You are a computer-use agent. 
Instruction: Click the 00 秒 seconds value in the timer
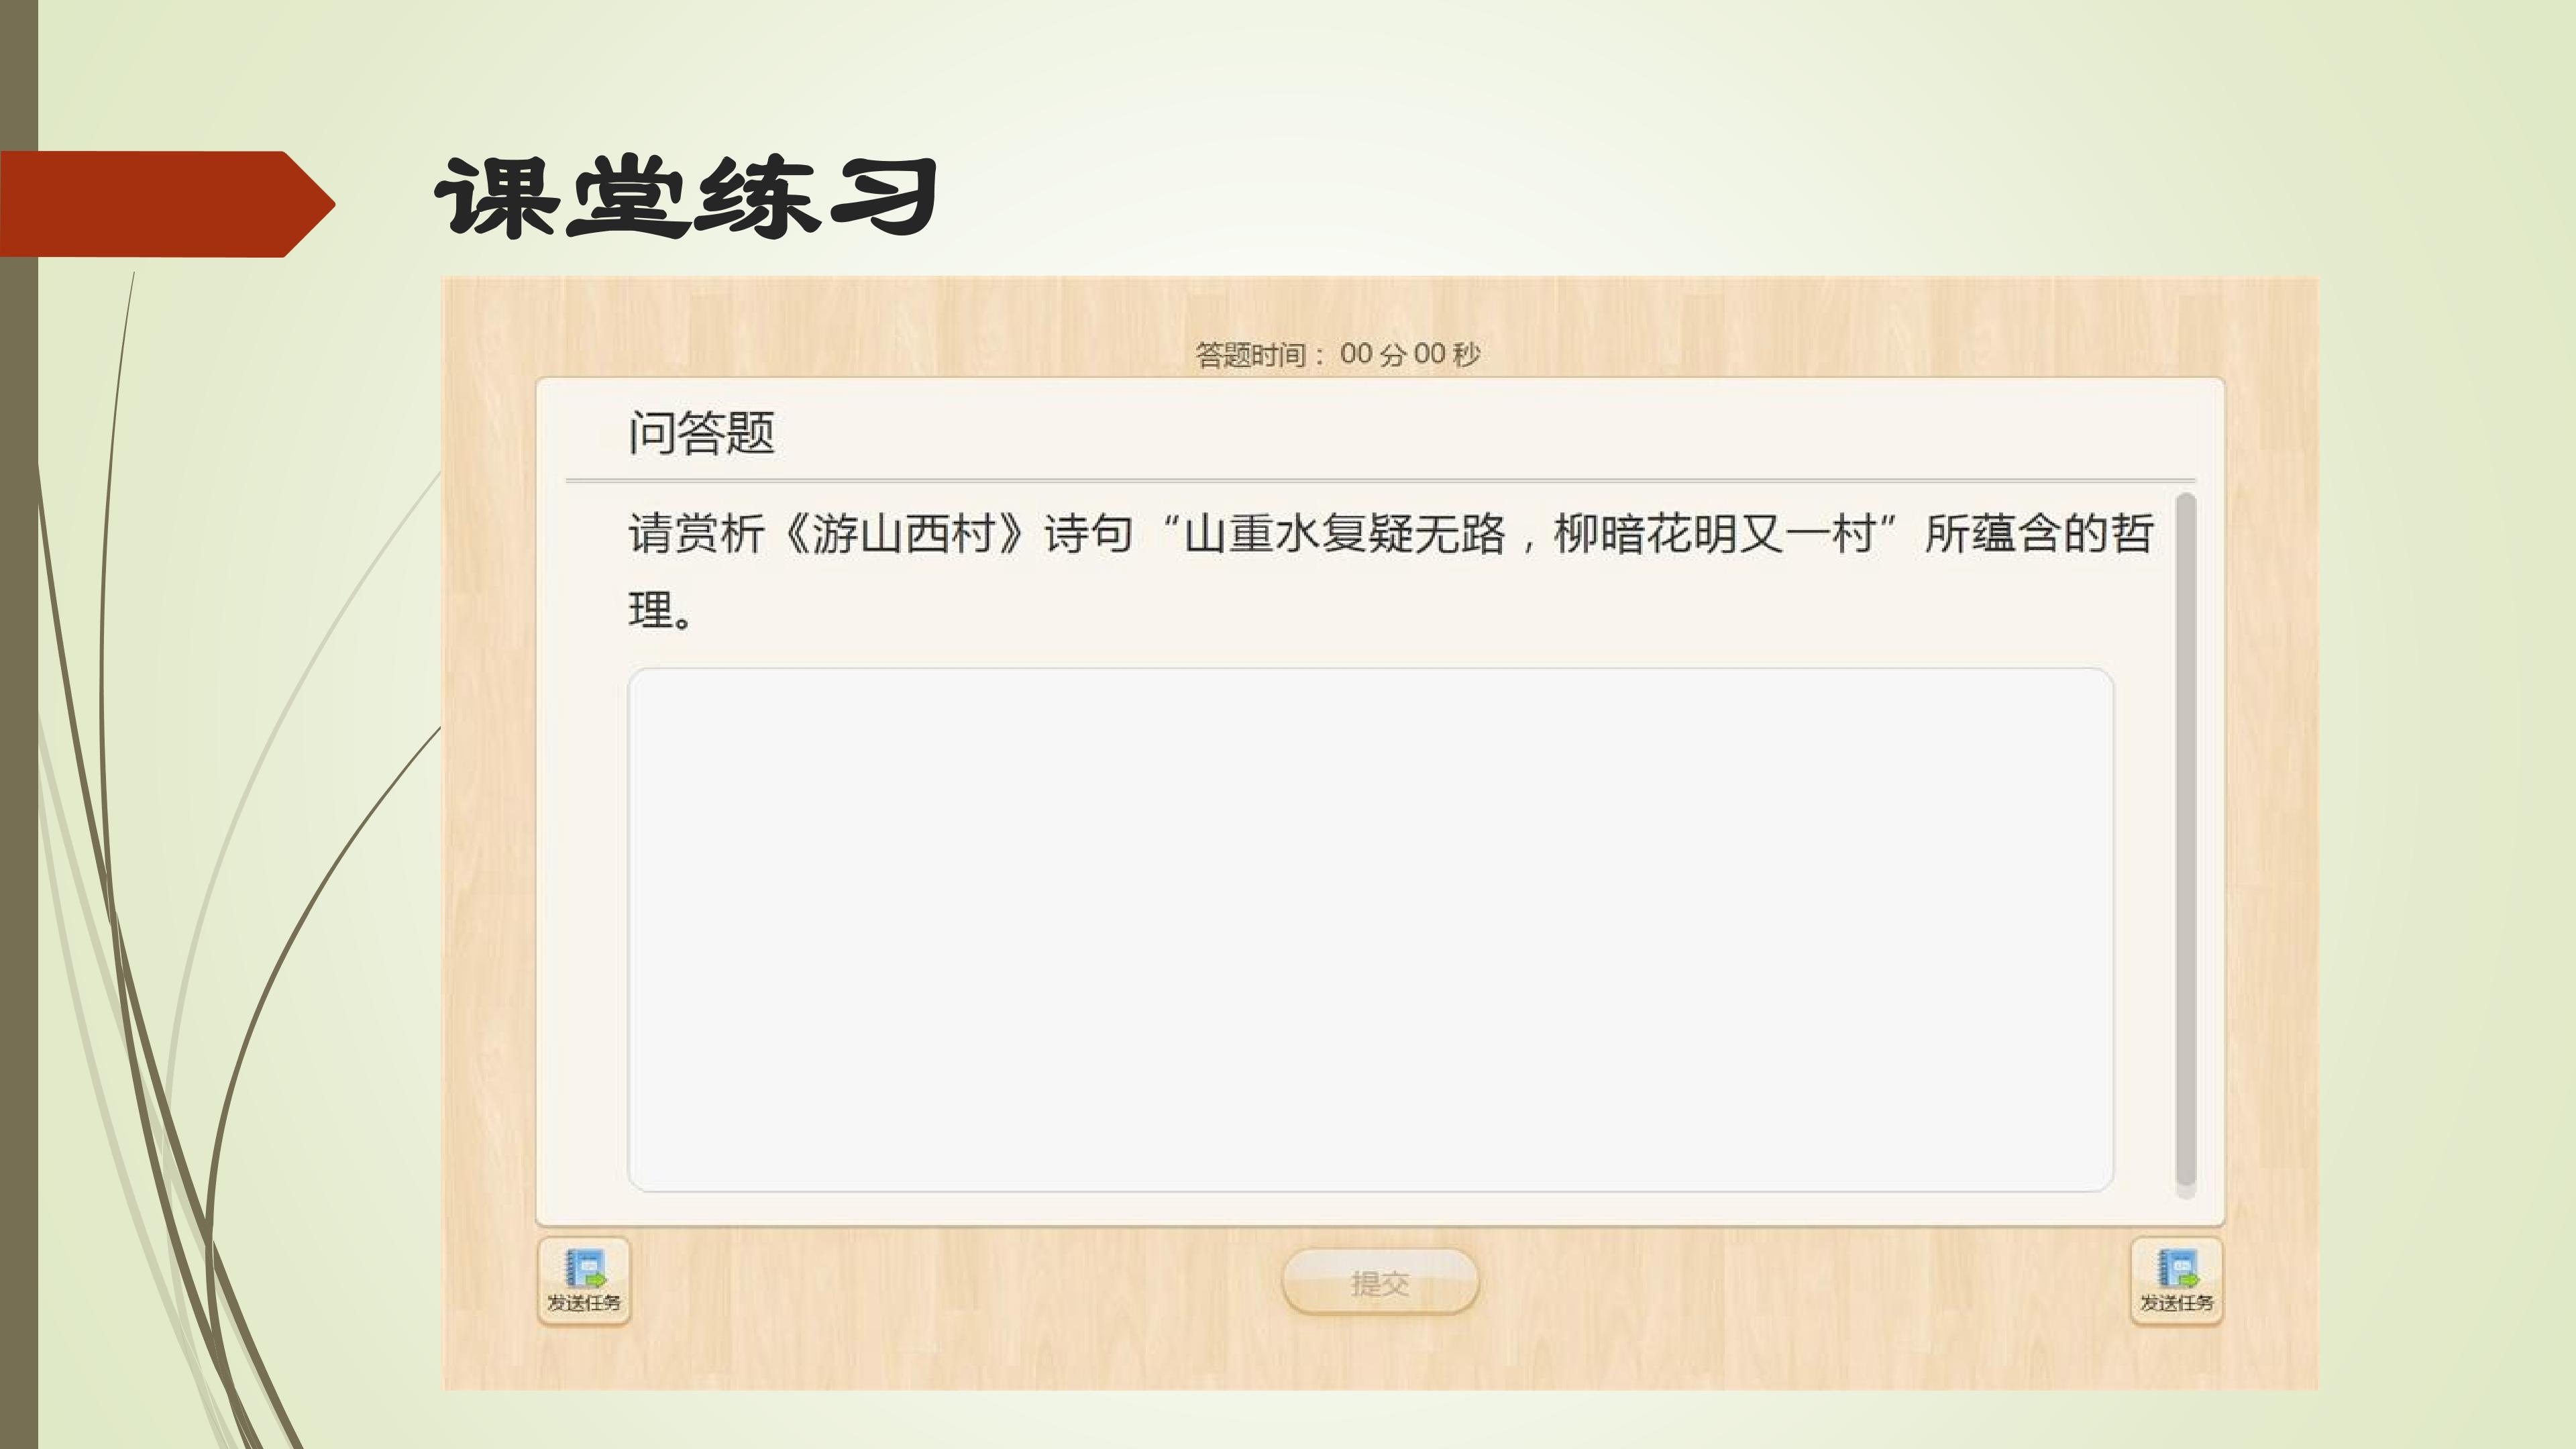coord(1446,354)
